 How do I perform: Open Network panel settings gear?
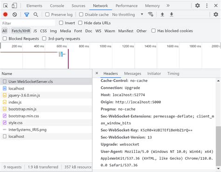click(216, 14)
